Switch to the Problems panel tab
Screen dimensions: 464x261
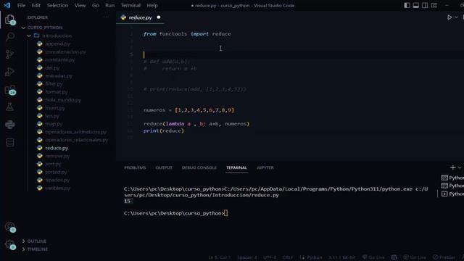(x=135, y=167)
